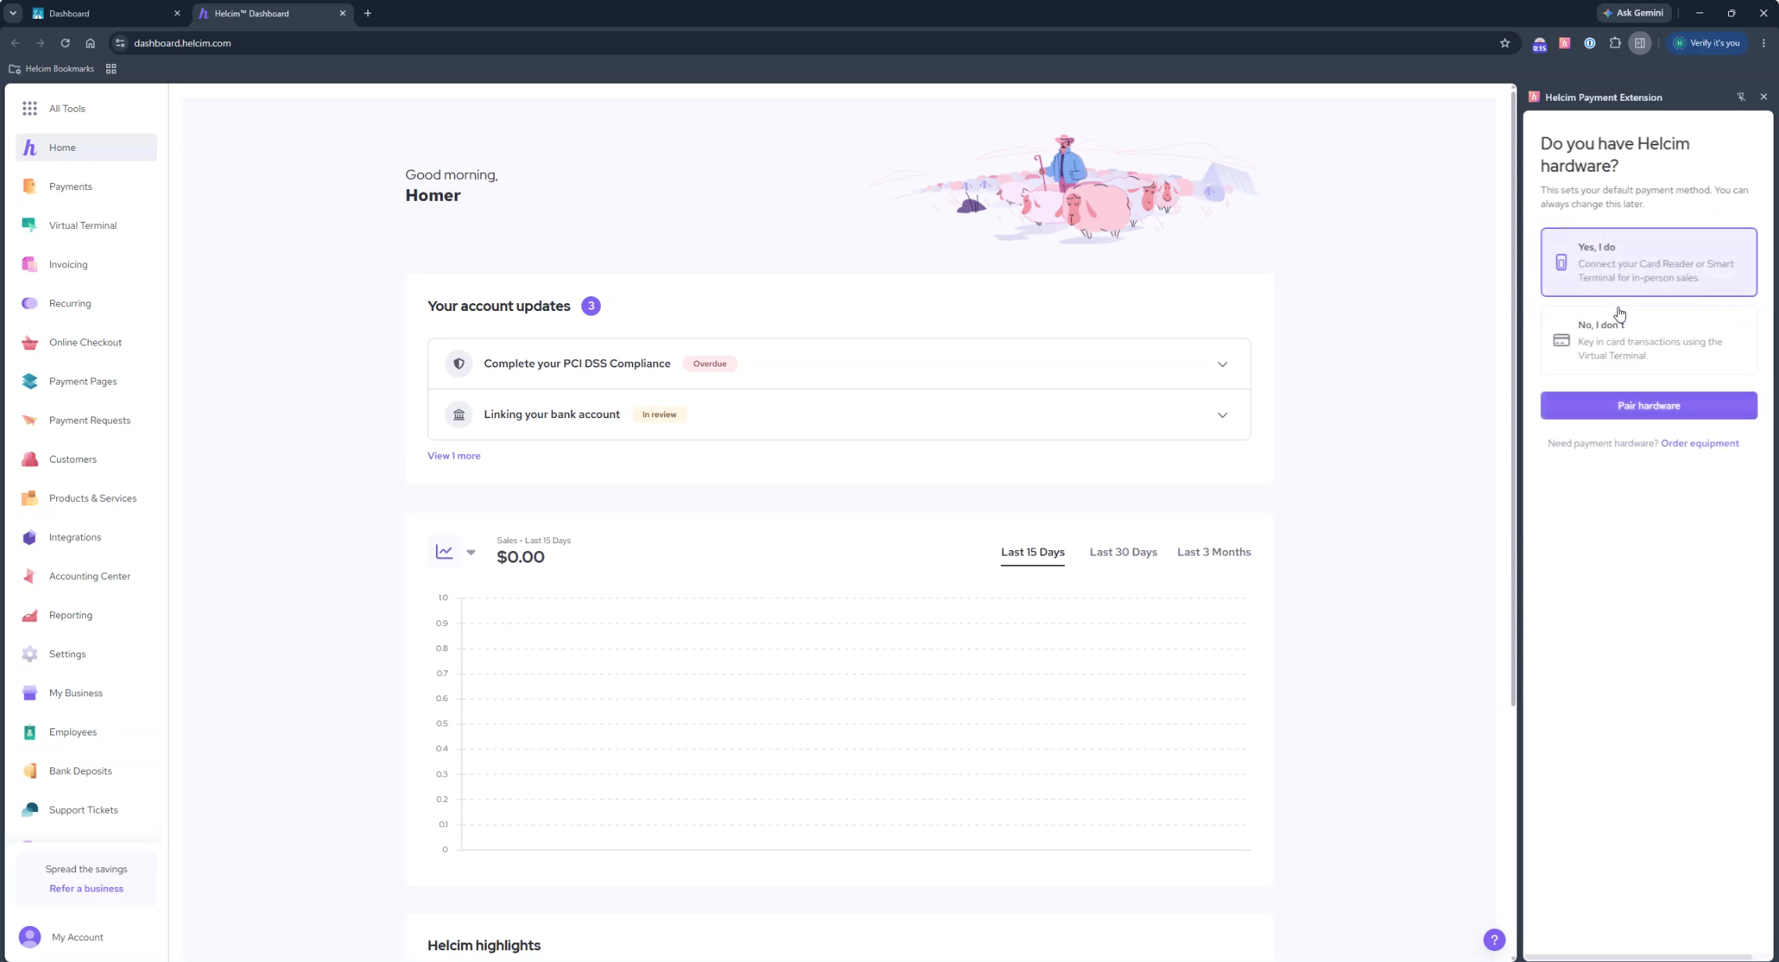Open a new browser tab
This screenshot has height=962, width=1779.
[368, 13]
